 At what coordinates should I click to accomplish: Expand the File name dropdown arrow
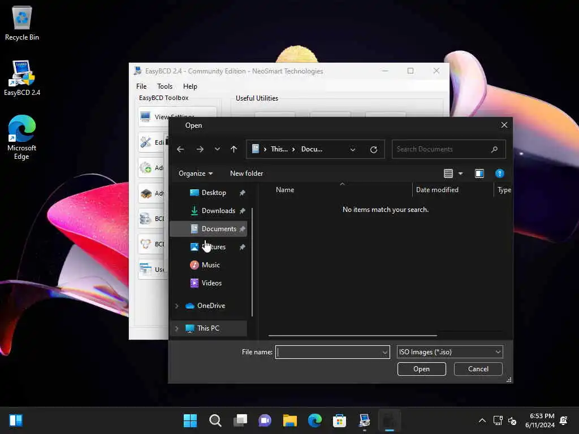pos(385,352)
